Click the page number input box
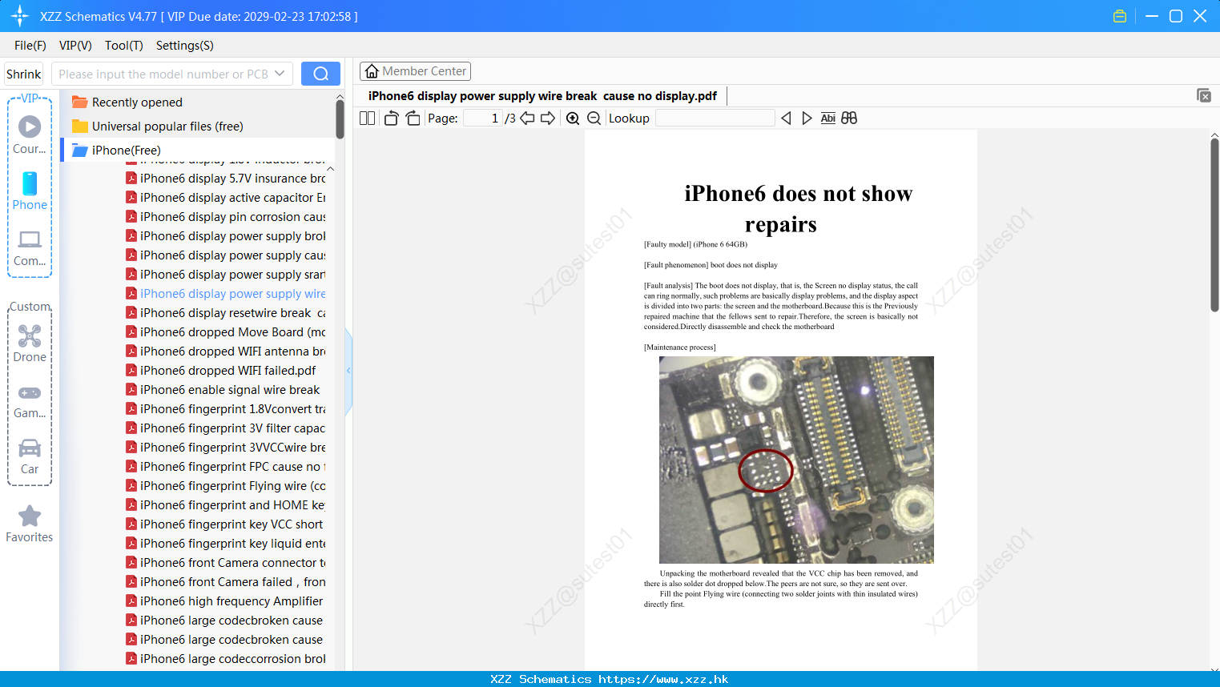The image size is (1220, 687). pos(483,119)
